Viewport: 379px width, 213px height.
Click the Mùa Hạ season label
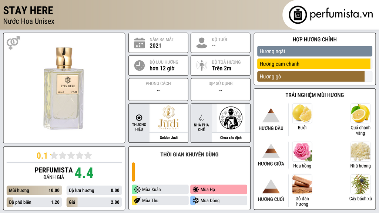(208, 190)
